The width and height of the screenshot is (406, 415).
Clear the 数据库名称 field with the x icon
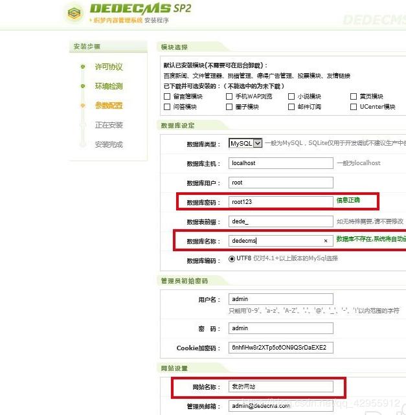pos(326,241)
